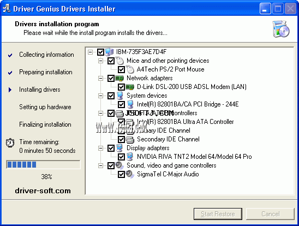This screenshot has height=226, width=299.
Task: Collapse the IBM-735F3AE7D4F root node
Action: 90,52
